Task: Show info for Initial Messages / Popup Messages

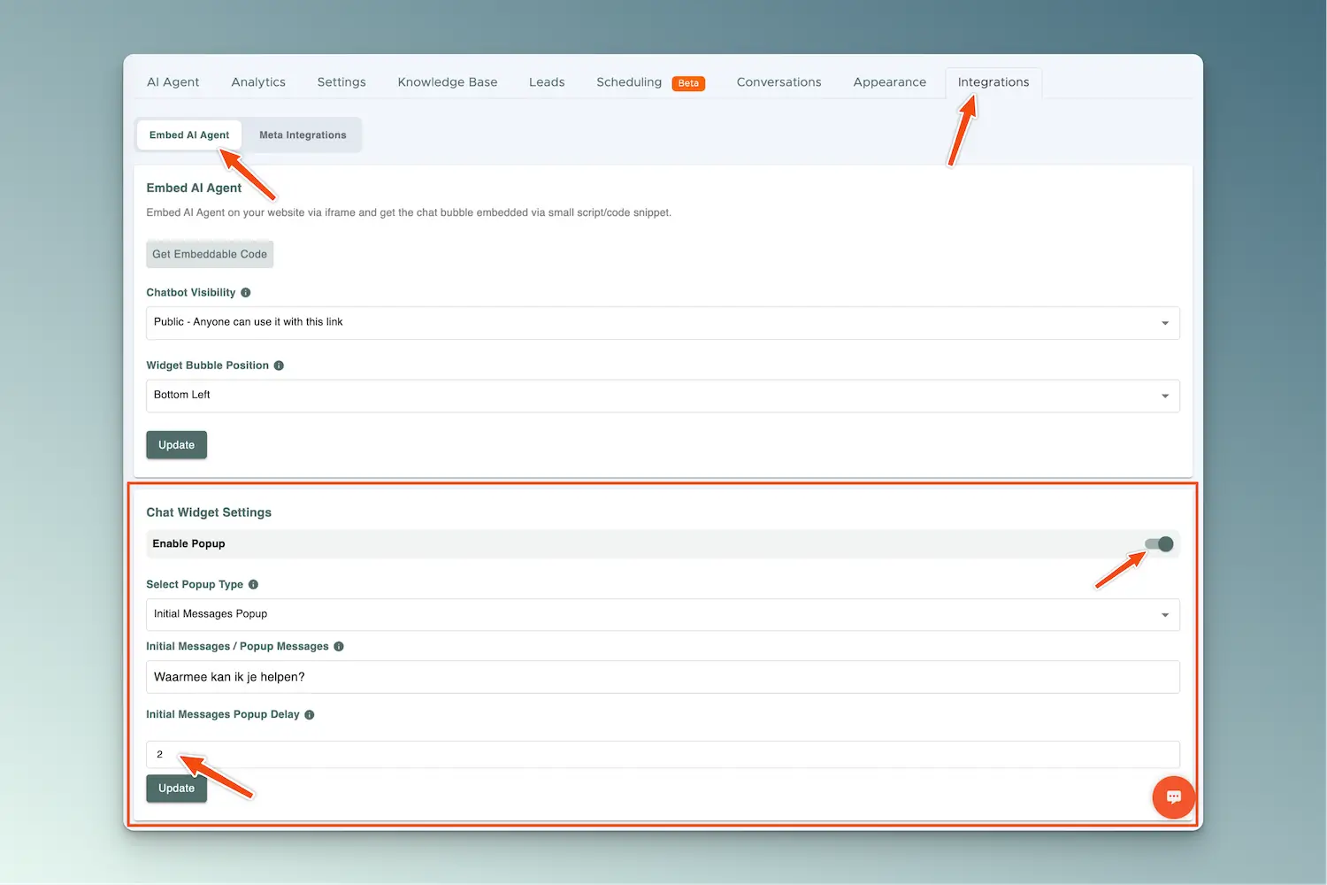Action: [339, 647]
